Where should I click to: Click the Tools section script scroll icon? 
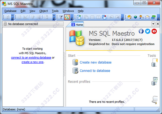click(x=155, y=100)
